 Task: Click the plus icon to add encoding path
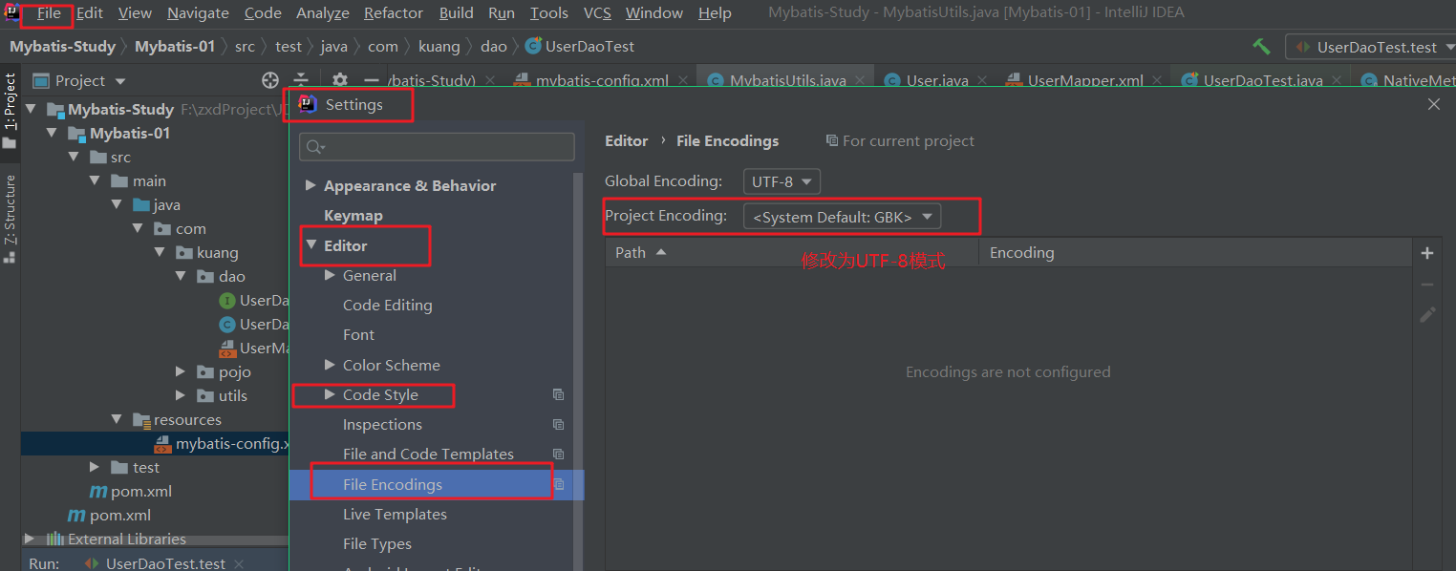tap(1427, 253)
